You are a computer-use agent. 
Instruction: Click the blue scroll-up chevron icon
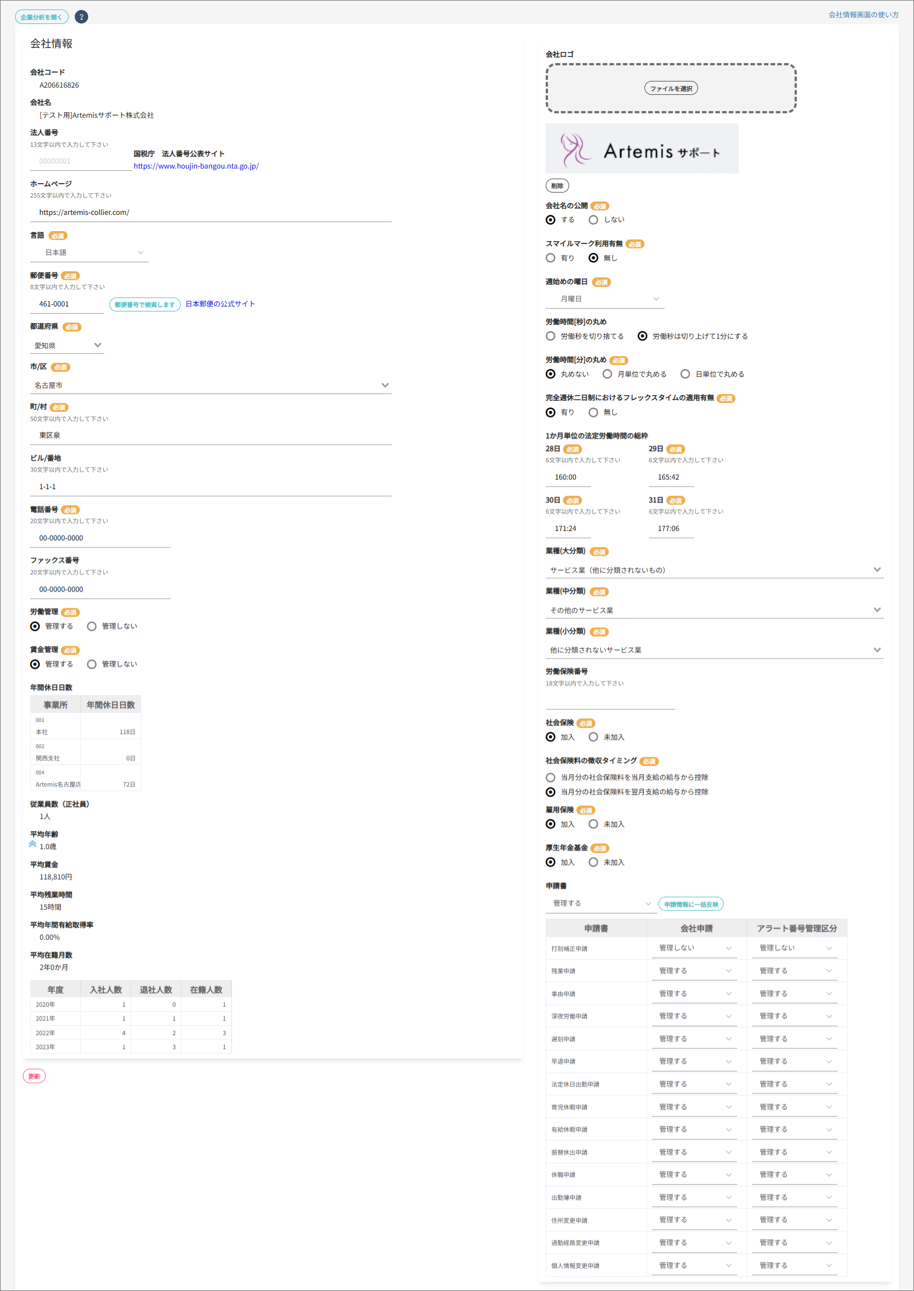(x=32, y=843)
